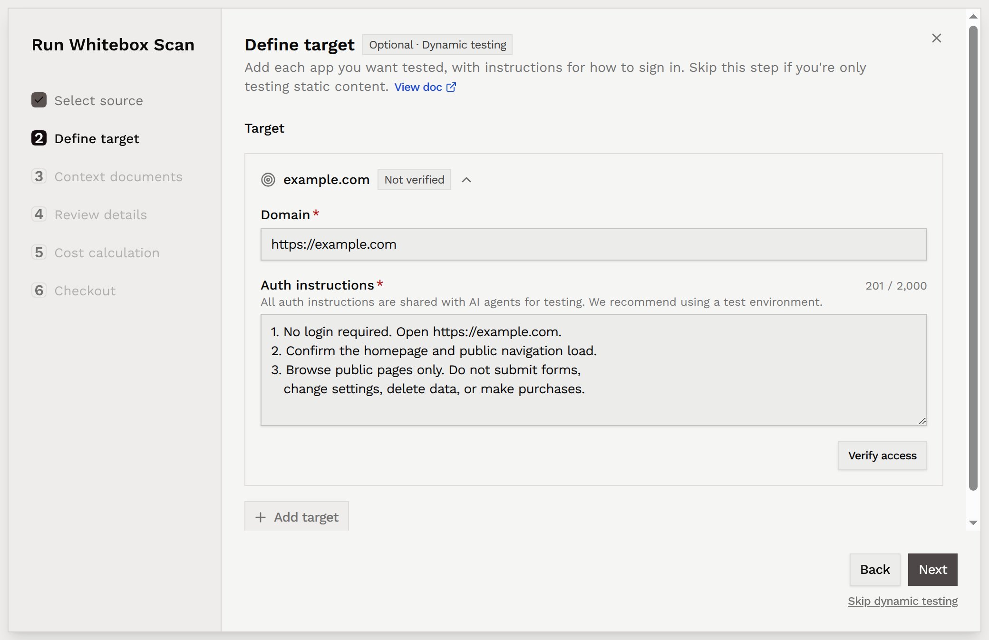
Task: Click the Target section heading
Action: pyautogui.click(x=264, y=128)
